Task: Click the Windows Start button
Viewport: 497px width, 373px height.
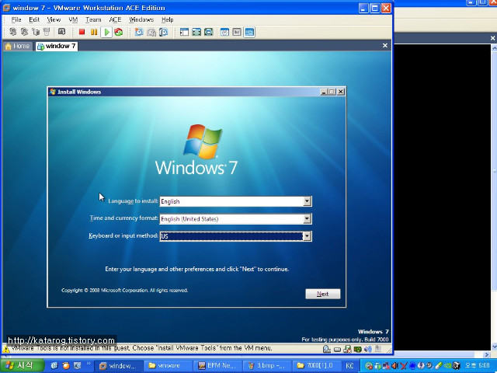Action: point(22,366)
